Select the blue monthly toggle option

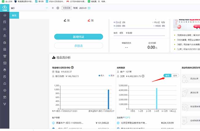(x=167, y=76)
